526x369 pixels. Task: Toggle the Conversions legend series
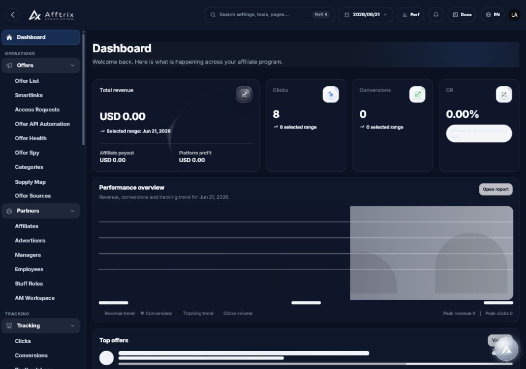[x=156, y=313]
